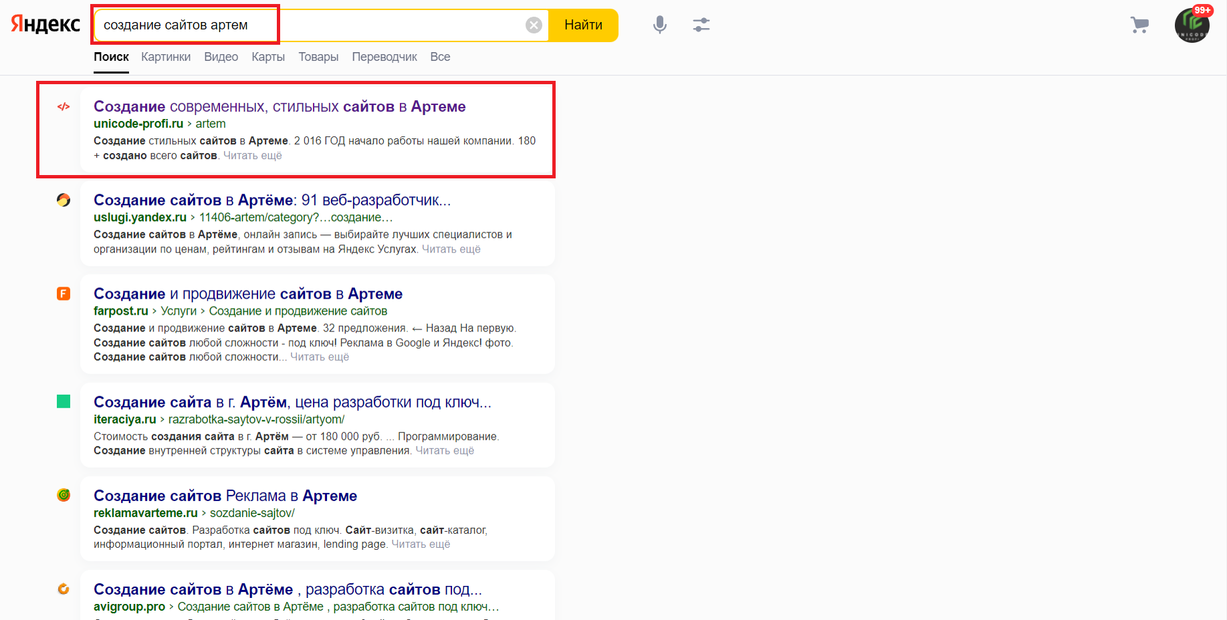This screenshot has height=620, width=1227.
Task: Open result Создание и продвижение сайтов в Артеме
Action: tap(248, 294)
